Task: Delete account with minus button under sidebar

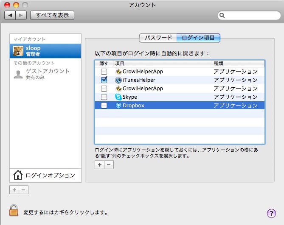Action: click(23, 190)
